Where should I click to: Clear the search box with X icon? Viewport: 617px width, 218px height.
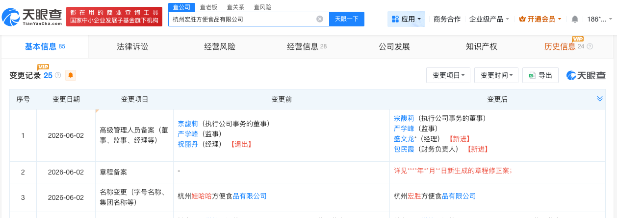pos(320,19)
